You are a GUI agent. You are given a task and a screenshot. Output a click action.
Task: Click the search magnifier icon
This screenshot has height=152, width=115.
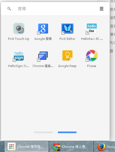point(9,9)
